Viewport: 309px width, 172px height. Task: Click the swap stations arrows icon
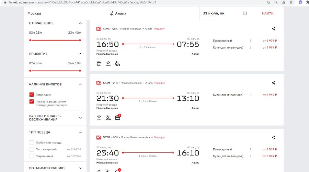[x=112, y=13]
